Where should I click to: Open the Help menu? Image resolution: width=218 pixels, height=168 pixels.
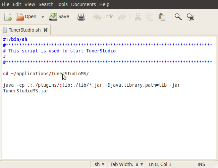click(104, 4)
